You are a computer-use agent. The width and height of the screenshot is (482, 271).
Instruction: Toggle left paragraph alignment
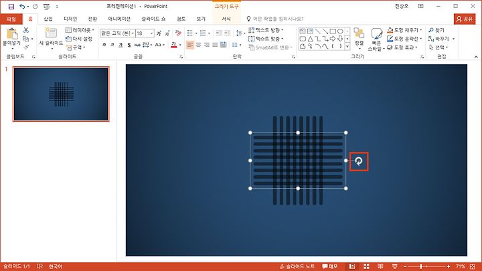point(190,45)
